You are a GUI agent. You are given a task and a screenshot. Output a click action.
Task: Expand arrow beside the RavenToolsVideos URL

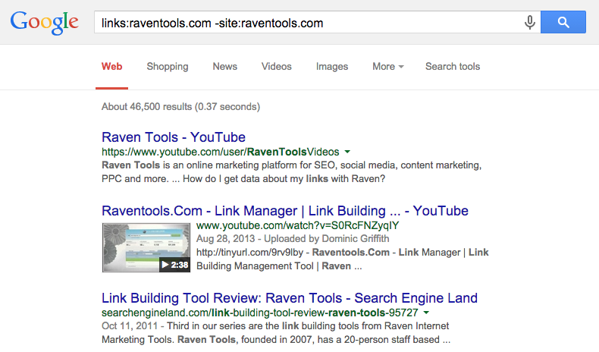(347, 152)
